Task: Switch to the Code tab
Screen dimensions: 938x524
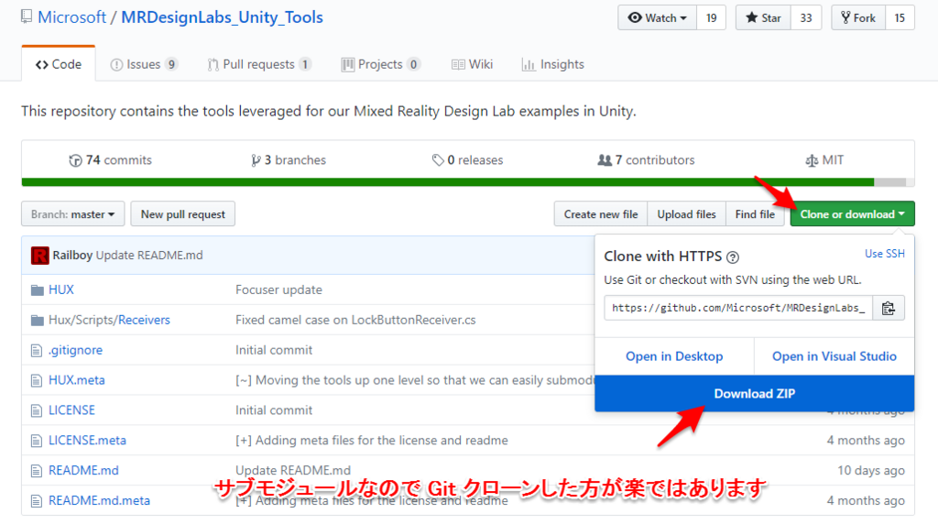Action: [x=59, y=64]
